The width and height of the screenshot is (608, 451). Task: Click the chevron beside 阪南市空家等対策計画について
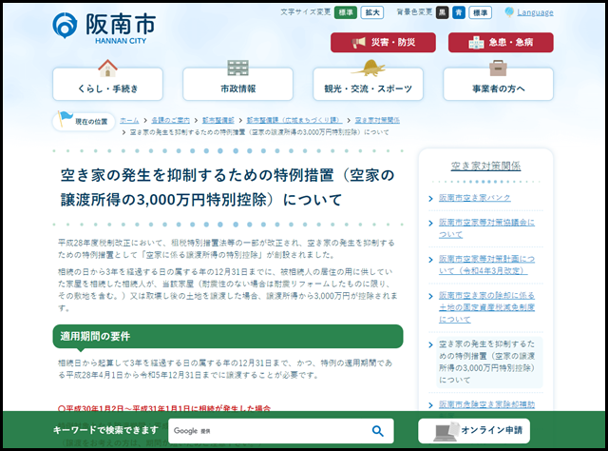(x=430, y=260)
